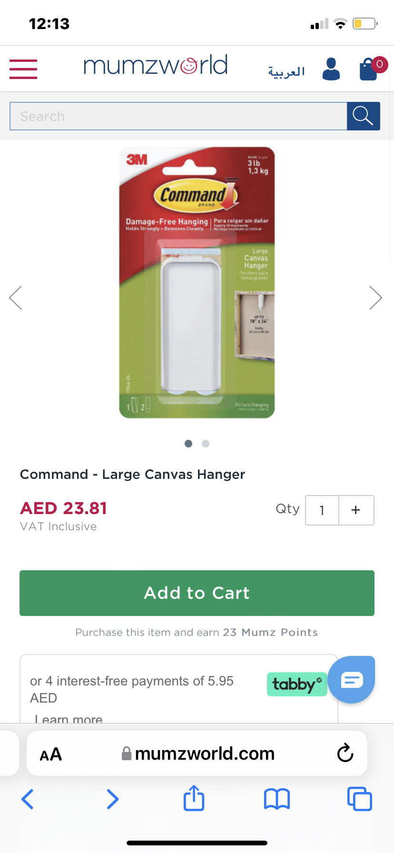Open the hamburger menu

pyautogui.click(x=23, y=69)
